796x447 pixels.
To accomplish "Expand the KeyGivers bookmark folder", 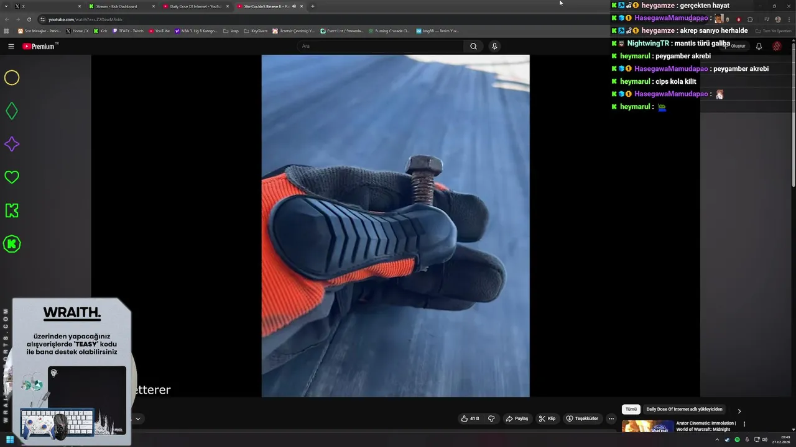I will (256, 30).
